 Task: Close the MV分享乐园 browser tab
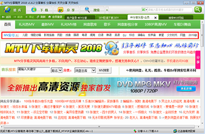(155, 18)
